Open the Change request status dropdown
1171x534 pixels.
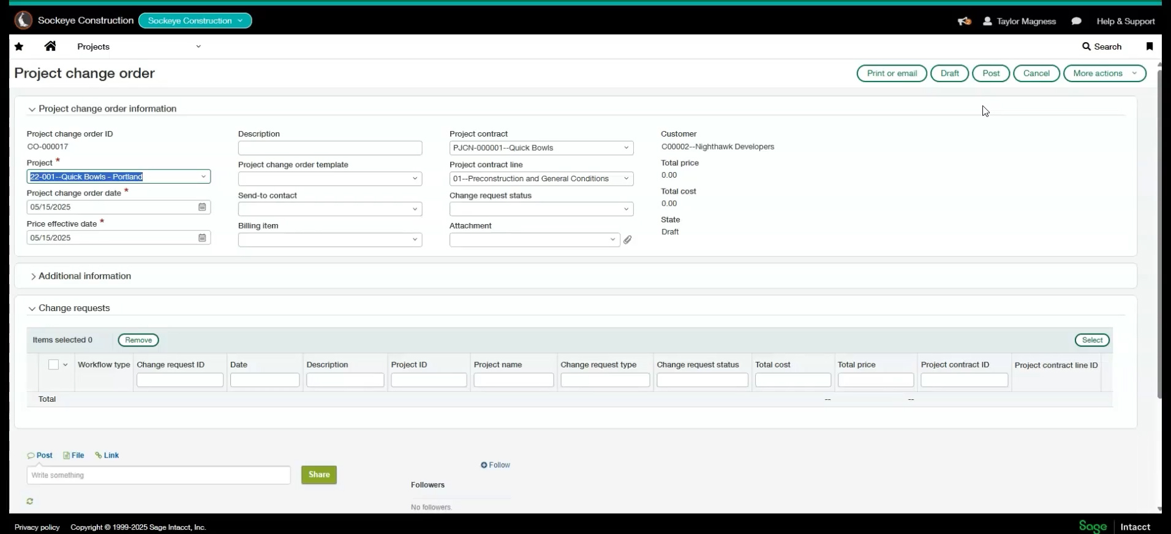(626, 209)
